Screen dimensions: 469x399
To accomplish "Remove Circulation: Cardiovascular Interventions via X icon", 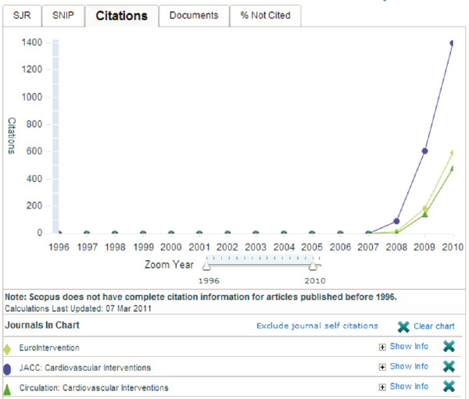I will coord(449,386).
